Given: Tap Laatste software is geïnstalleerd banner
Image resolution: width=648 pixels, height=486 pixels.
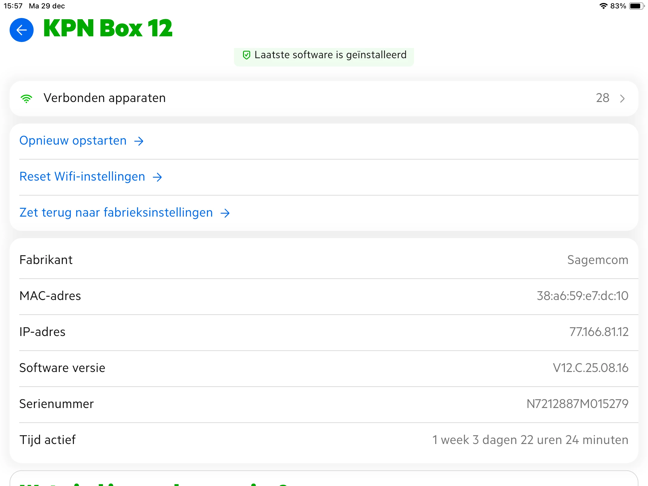Looking at the screenshot, I should click(x=330, y=55).
